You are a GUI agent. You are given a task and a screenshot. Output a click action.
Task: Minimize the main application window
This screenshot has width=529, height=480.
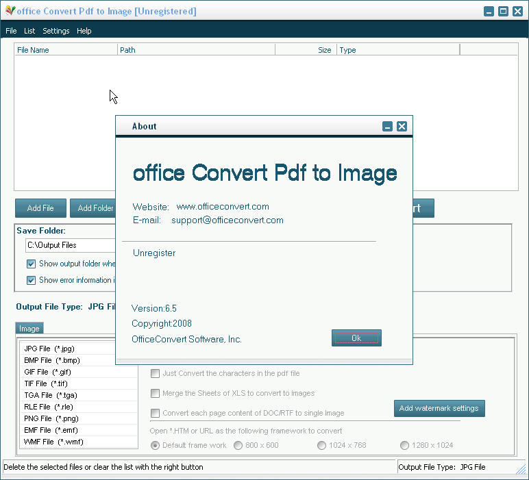click(489, 11)
